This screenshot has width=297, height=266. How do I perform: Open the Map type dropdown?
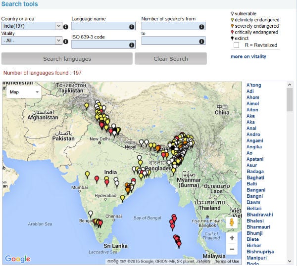24,92
